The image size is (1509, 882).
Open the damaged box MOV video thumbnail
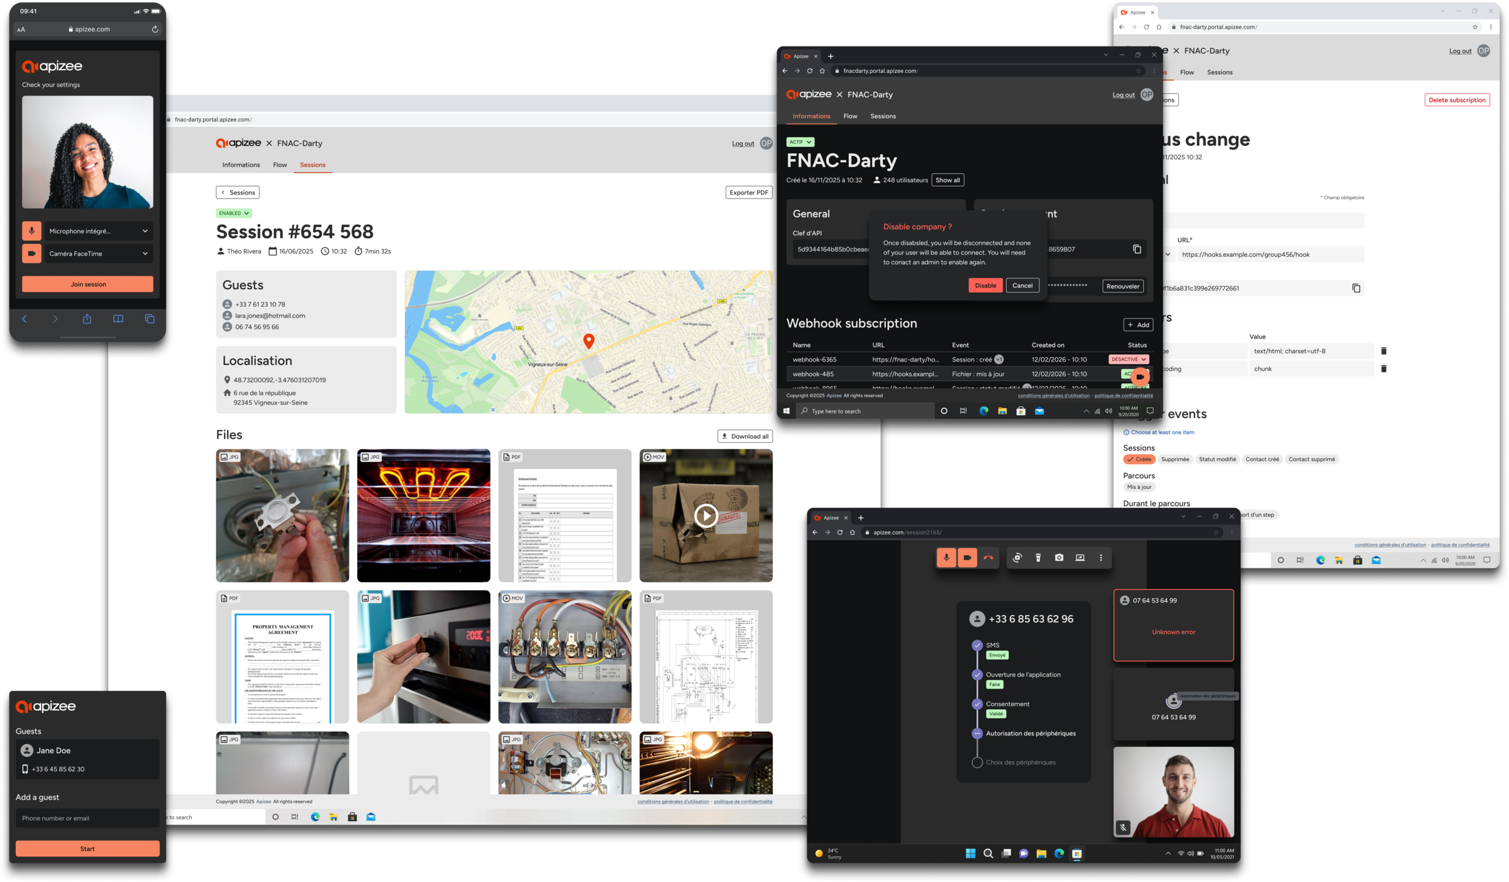(x=705, y=515)
